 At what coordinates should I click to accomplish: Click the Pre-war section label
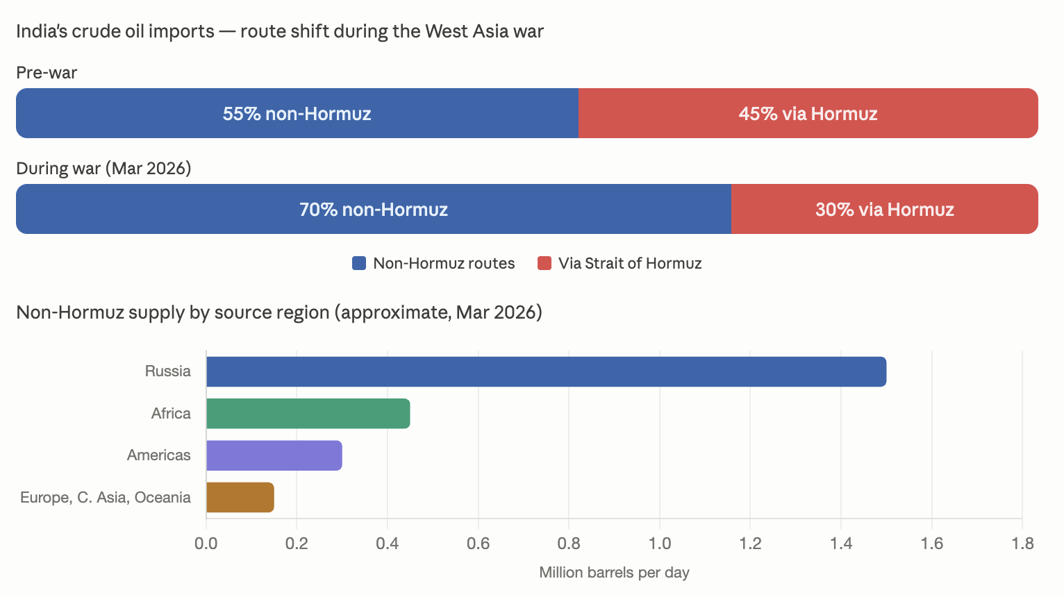point(47,73)
